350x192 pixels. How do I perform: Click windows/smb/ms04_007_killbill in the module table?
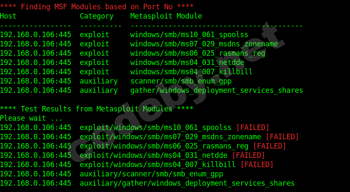tap(191, 72)
